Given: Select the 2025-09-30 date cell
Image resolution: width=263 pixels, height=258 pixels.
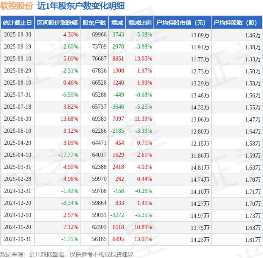Looking at the screenshot, I should 17,35.
